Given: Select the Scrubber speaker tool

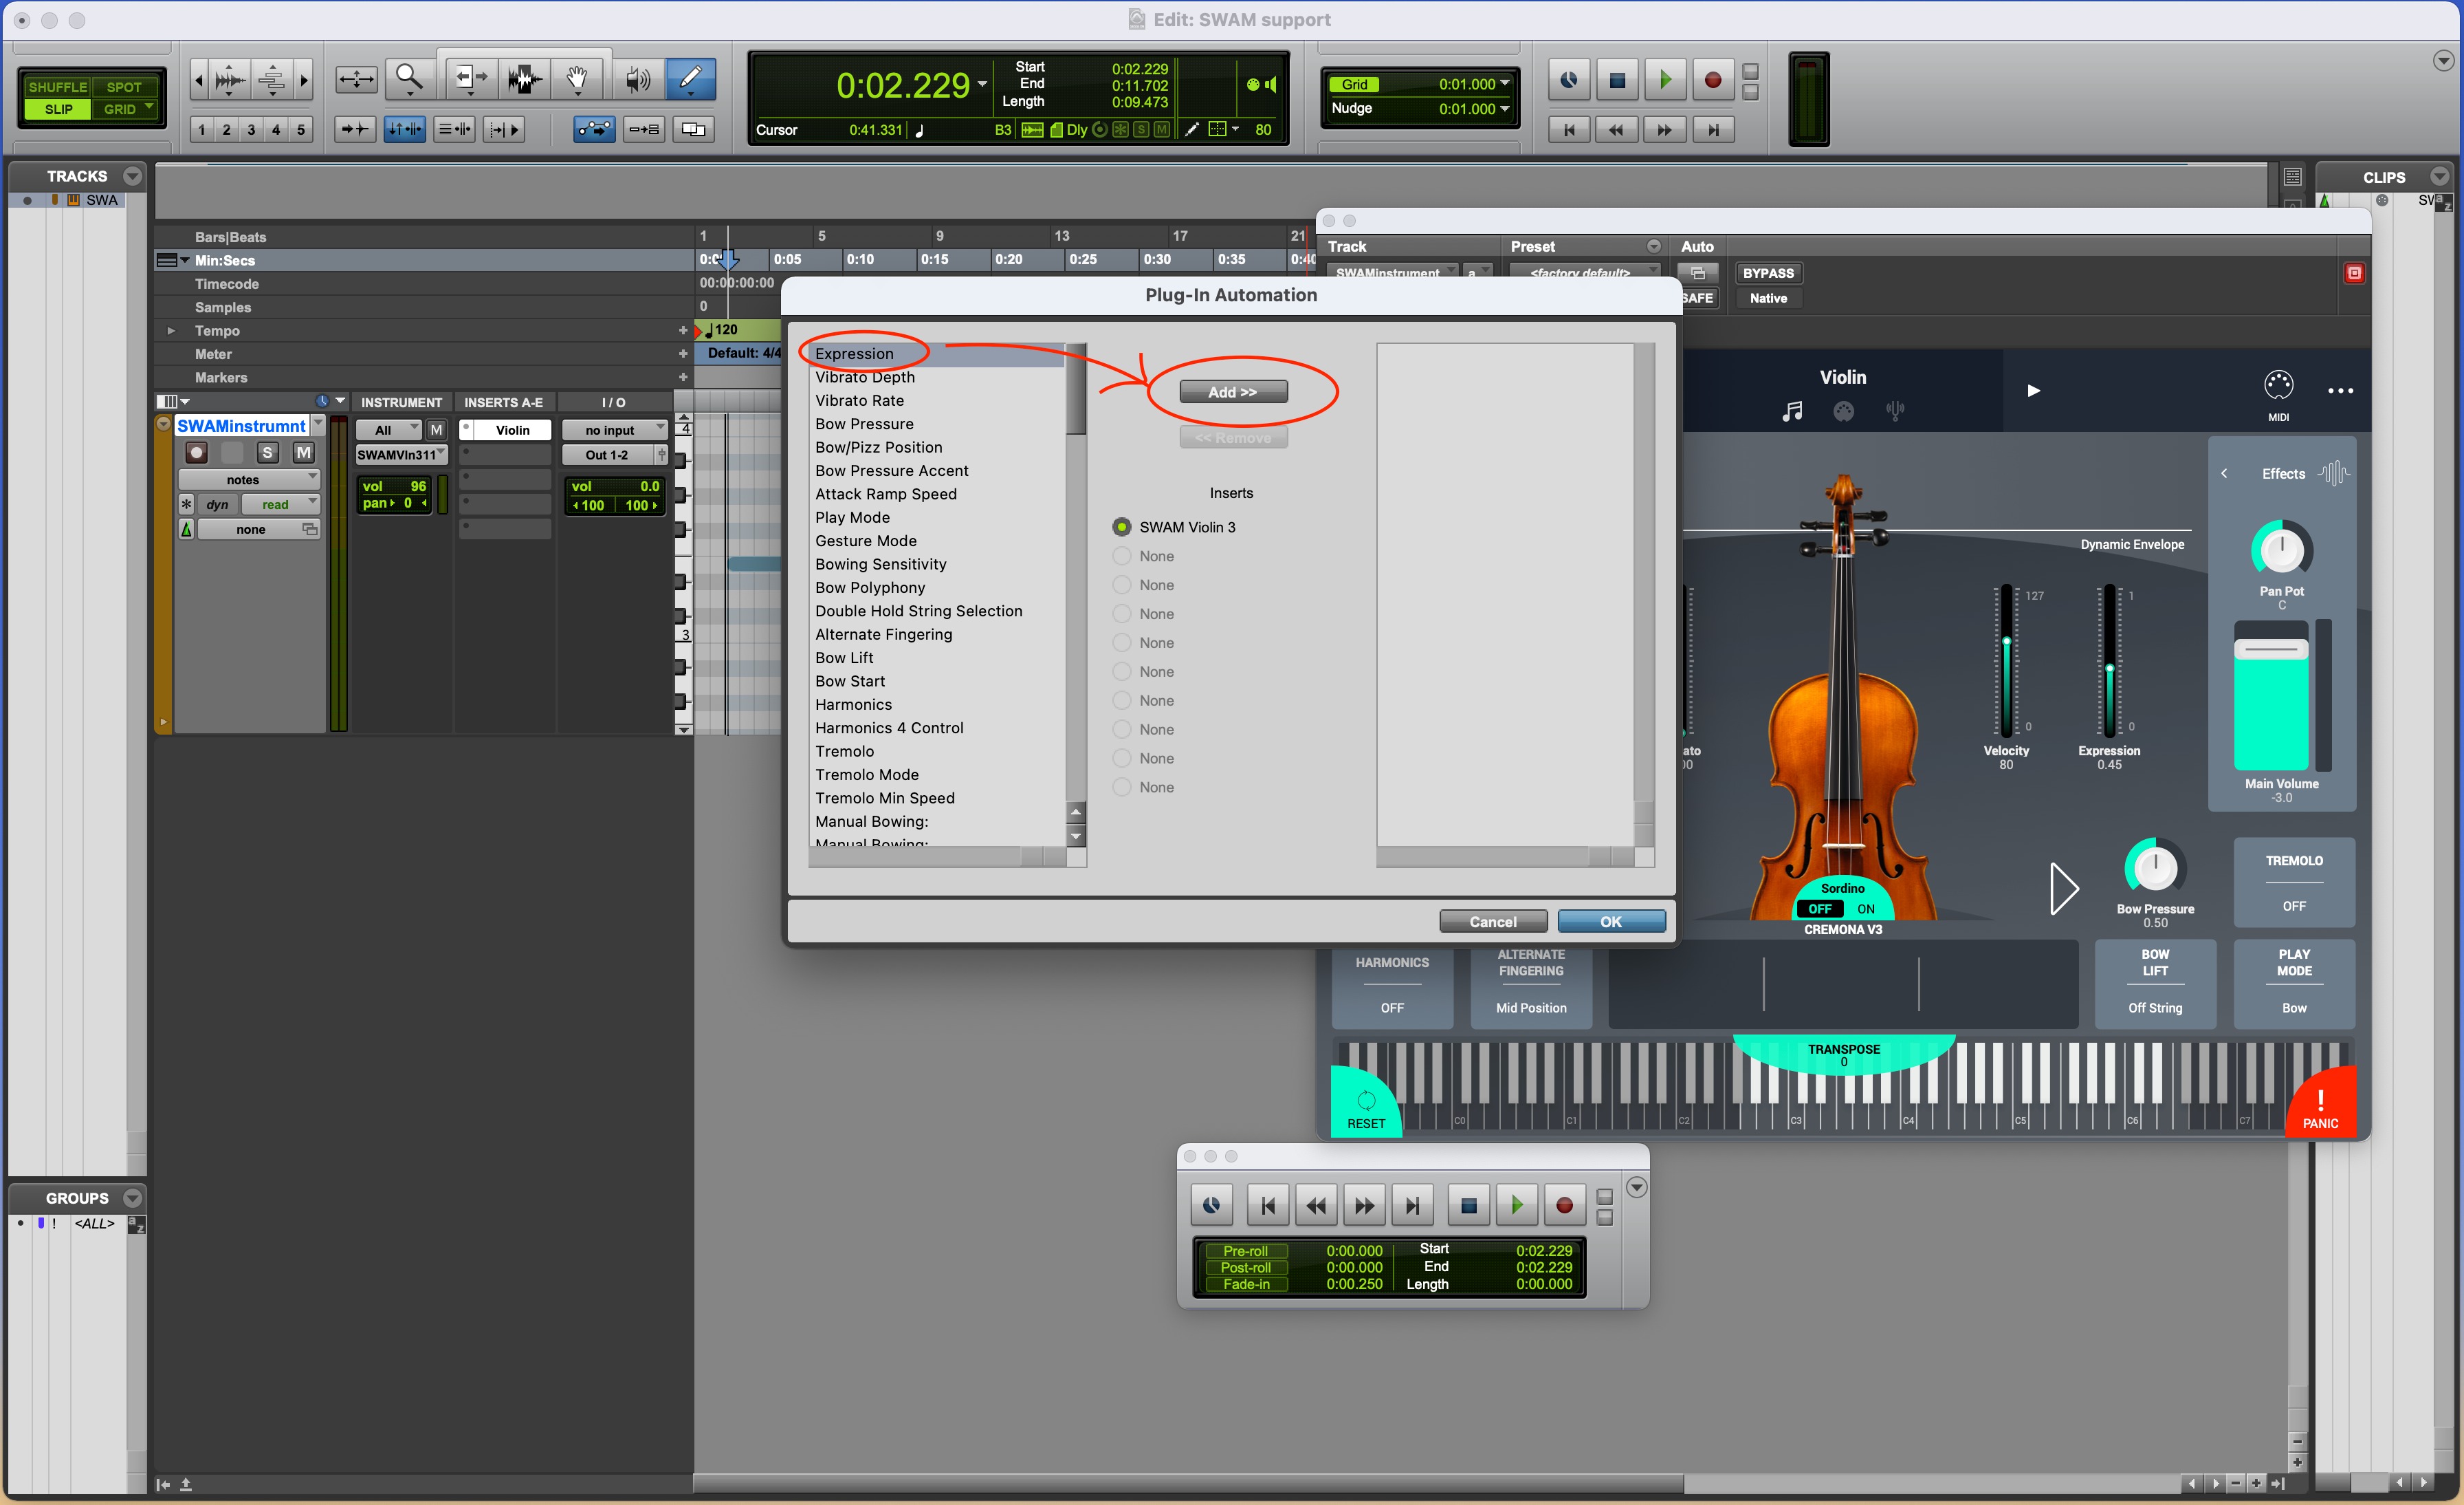Looking at the screenshot, I should (637, 79).
